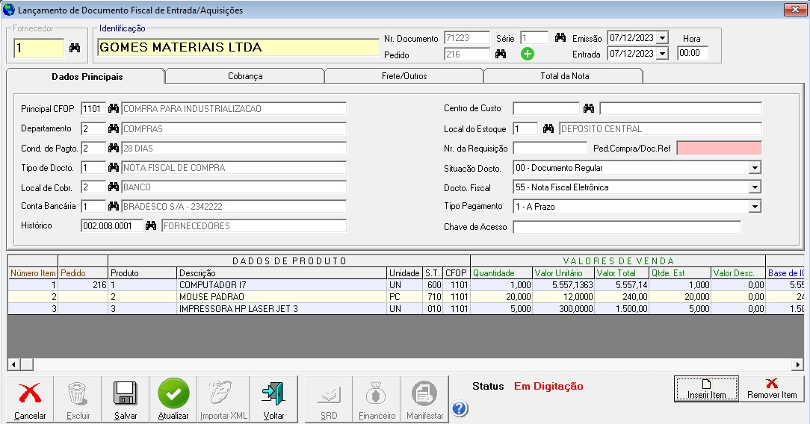810x424 pixels.
Task: Open the Docto. Fiscal dropdown list
Action: coord(755,187)
